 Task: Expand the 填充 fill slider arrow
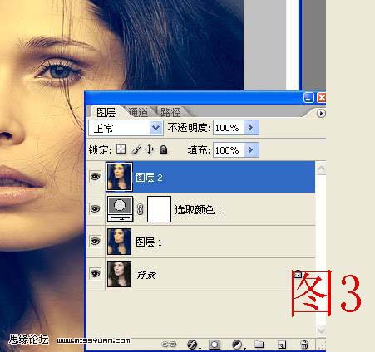coord(252,150)
